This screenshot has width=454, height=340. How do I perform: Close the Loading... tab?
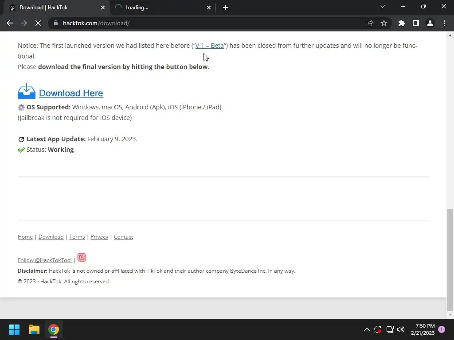coord(209,8)
